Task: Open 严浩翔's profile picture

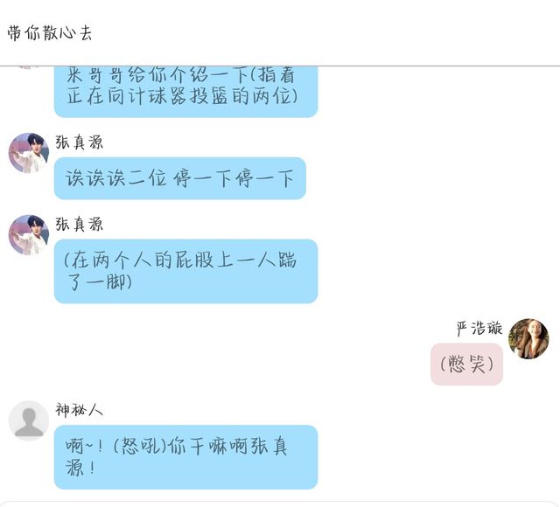Action: click(x=528, y=338)
